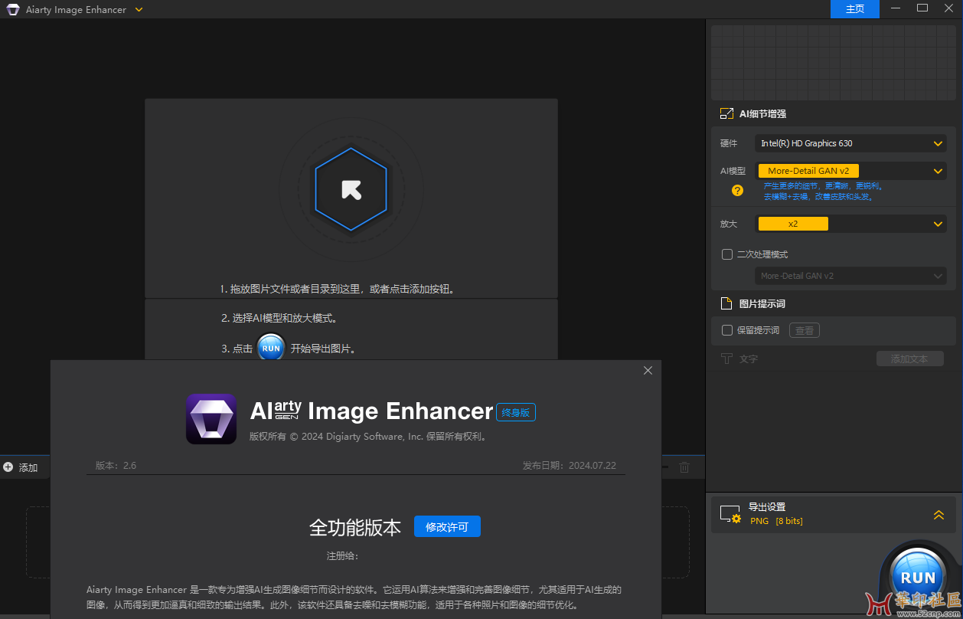
Task: Tick the 保留提示词 checkbox
Action: coord(727,330)
